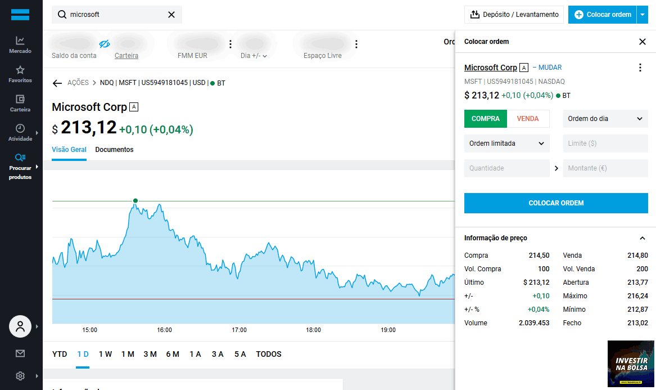
Task: Select the 1 W chart range
Action: (106, 354)
